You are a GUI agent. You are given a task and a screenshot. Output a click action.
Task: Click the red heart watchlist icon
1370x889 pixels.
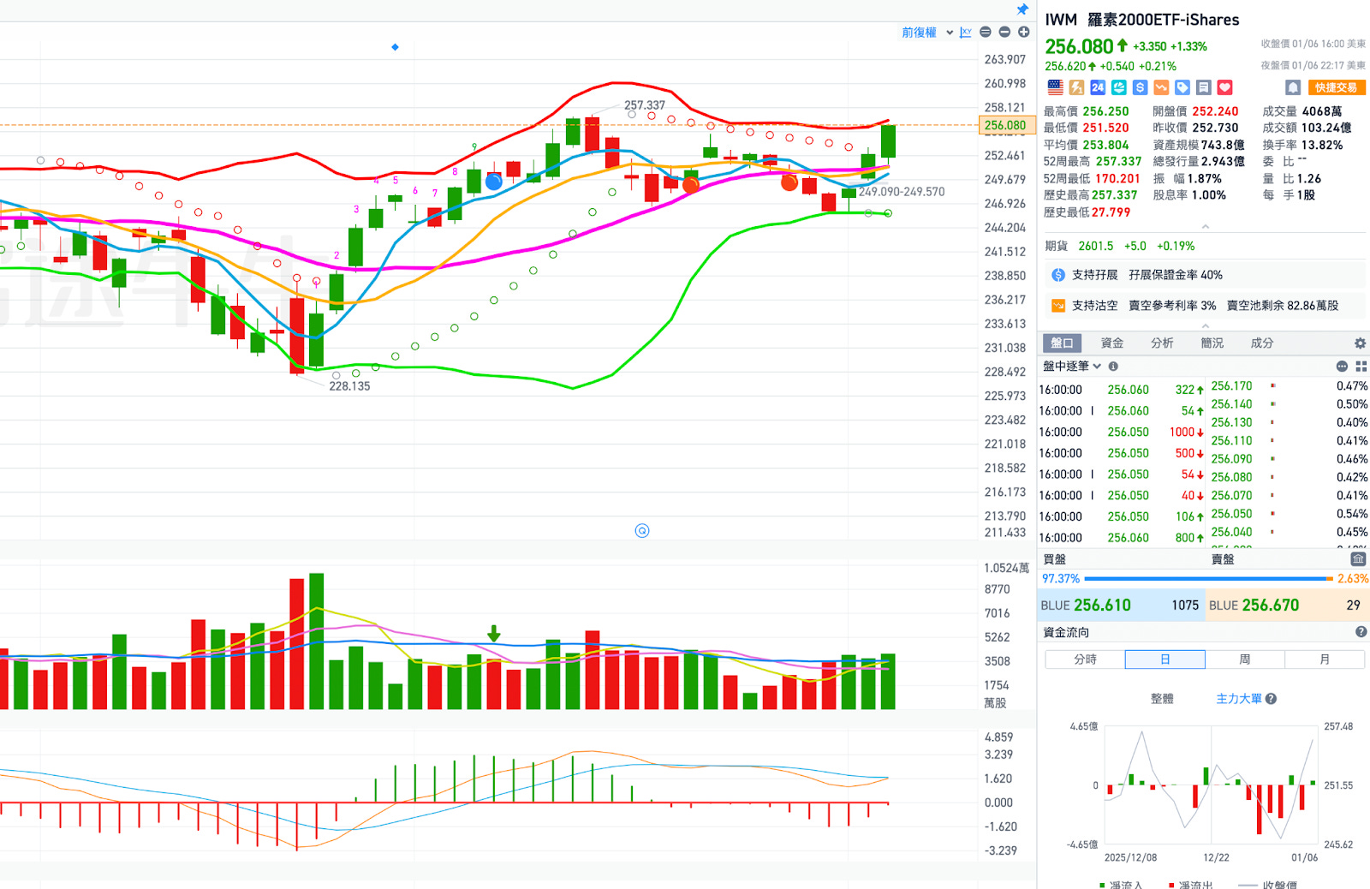coord(1225,87)
